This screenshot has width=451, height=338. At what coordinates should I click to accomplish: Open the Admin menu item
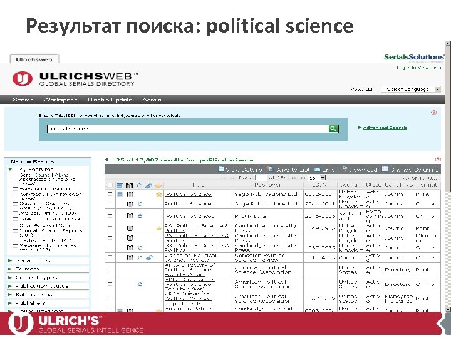click(152, 100)
